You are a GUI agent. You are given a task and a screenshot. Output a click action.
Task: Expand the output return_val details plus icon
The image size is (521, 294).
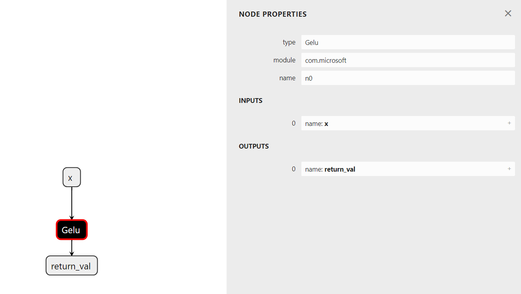click(509, 169)
